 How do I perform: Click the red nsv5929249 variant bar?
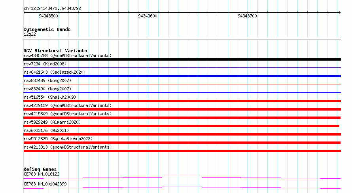[x=182, y=126]
